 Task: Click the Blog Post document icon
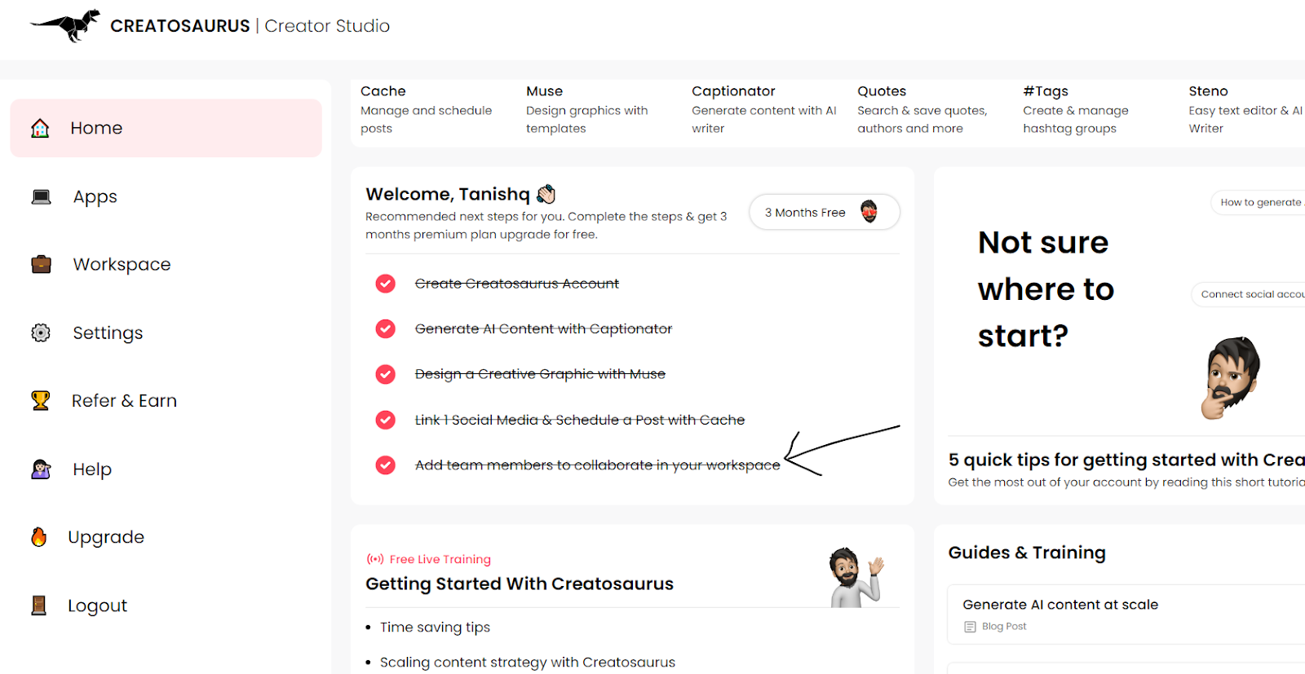point(970,627)
